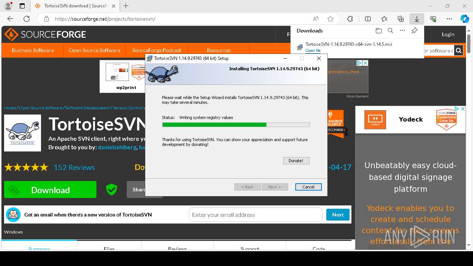This screenshot has height=266, width=473.
Task: Open Browser essentials heart icon
Action: (433, 19)
